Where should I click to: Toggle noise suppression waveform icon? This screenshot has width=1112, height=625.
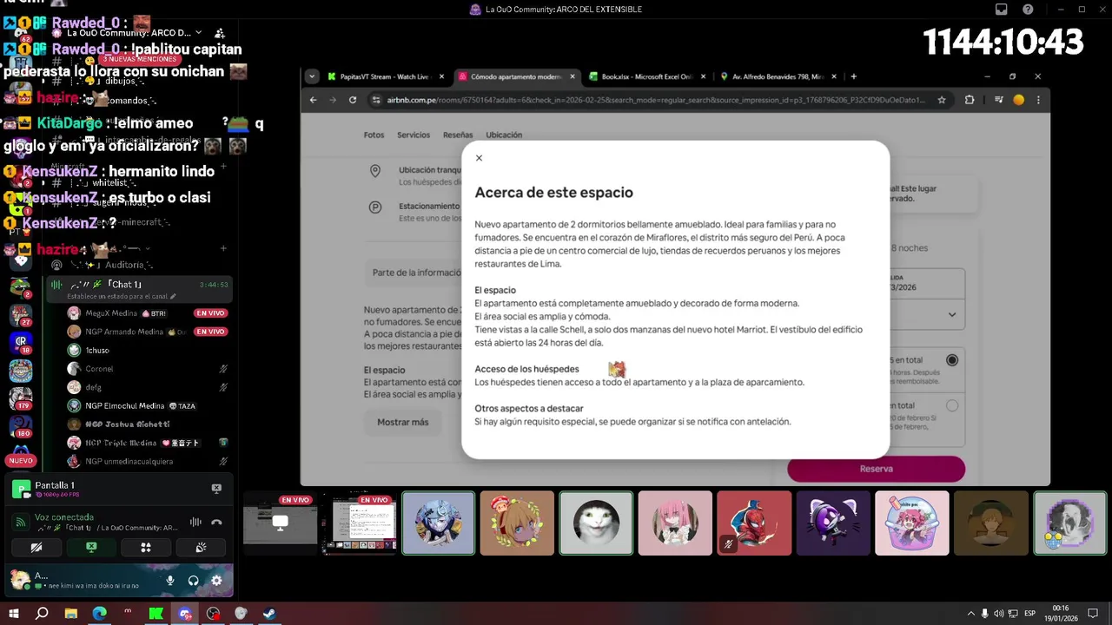tap(195, 523)
